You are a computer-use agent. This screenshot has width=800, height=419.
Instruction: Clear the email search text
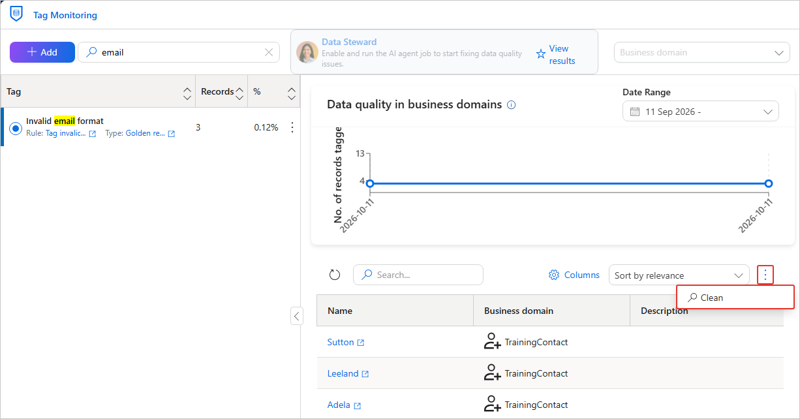click(x=268, y=52)
